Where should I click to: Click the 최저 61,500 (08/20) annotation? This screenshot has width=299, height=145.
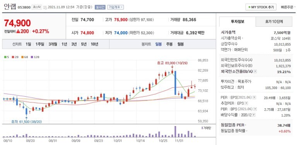pos(26,121)
